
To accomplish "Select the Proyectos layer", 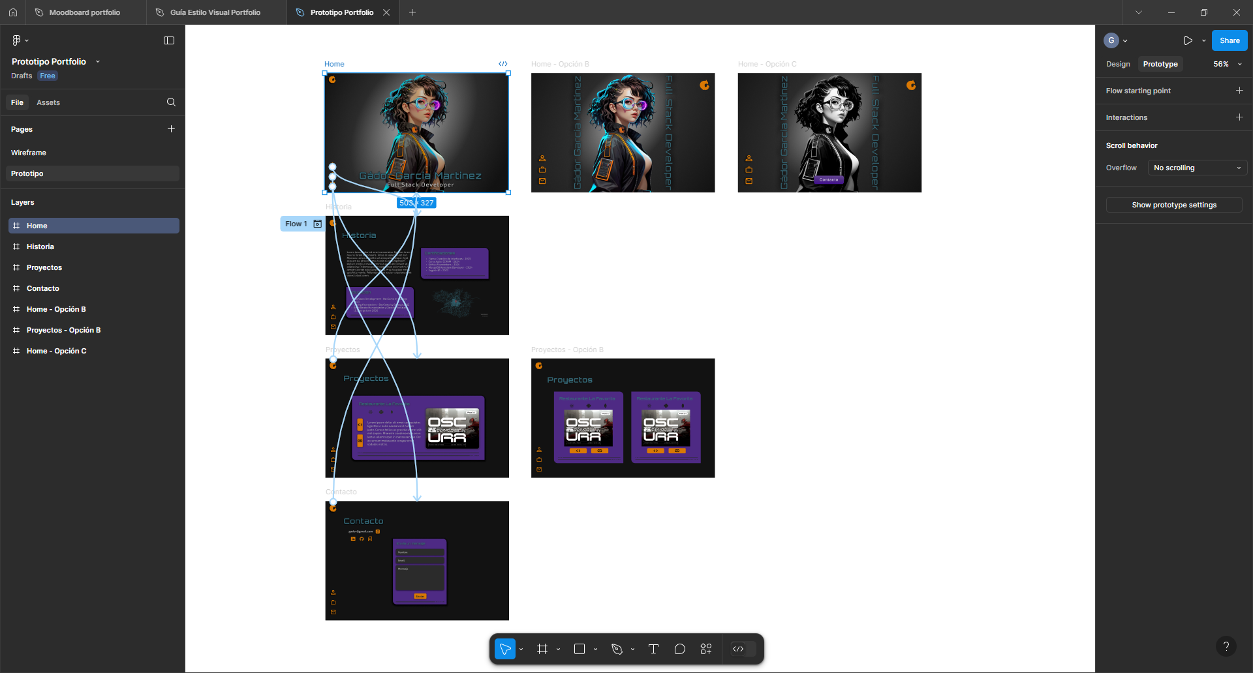I will tap(93, 267).
